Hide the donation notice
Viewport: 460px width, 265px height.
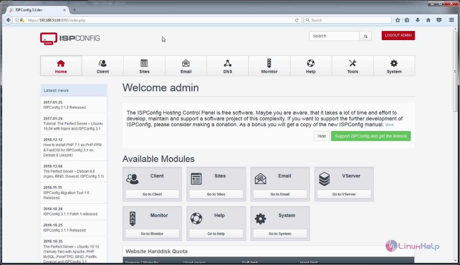click(x=322, y=136)
